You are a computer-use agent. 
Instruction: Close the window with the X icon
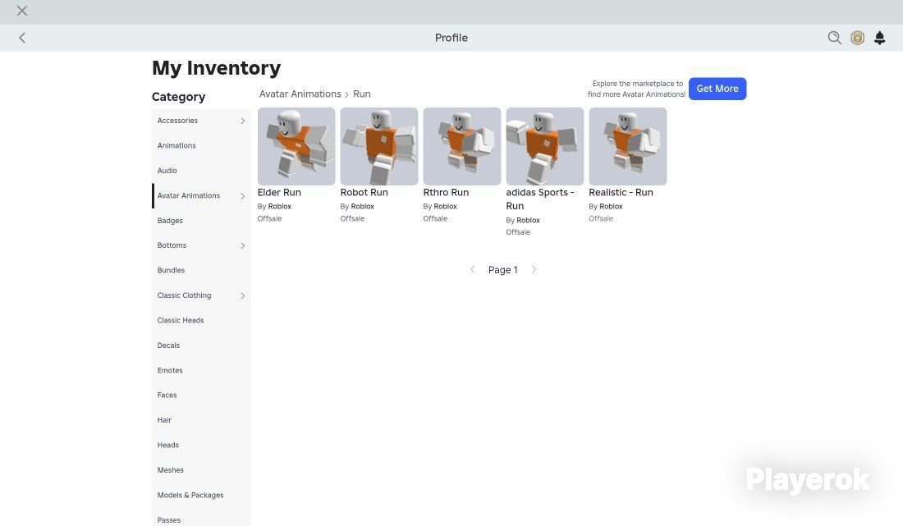22,11
